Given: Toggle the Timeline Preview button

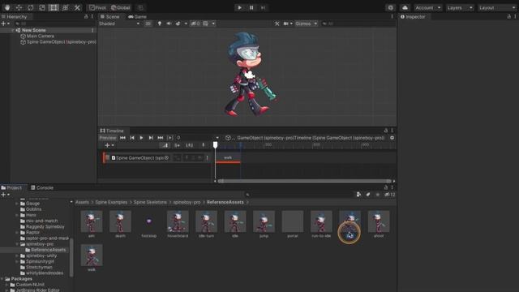Looking at the screenshot, I should 108,138.
